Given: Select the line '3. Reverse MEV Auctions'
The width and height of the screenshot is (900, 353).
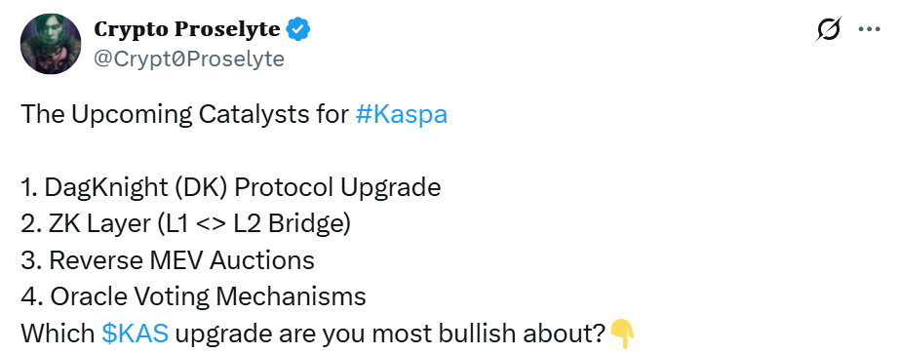Looking at the screenshot, I should [x=168, y=260].
